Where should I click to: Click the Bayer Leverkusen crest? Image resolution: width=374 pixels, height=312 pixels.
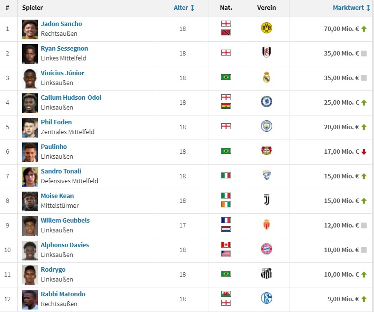[x=266, y=150]
